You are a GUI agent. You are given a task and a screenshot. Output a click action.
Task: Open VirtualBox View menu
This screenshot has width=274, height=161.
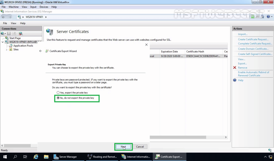tap(24, 7)
